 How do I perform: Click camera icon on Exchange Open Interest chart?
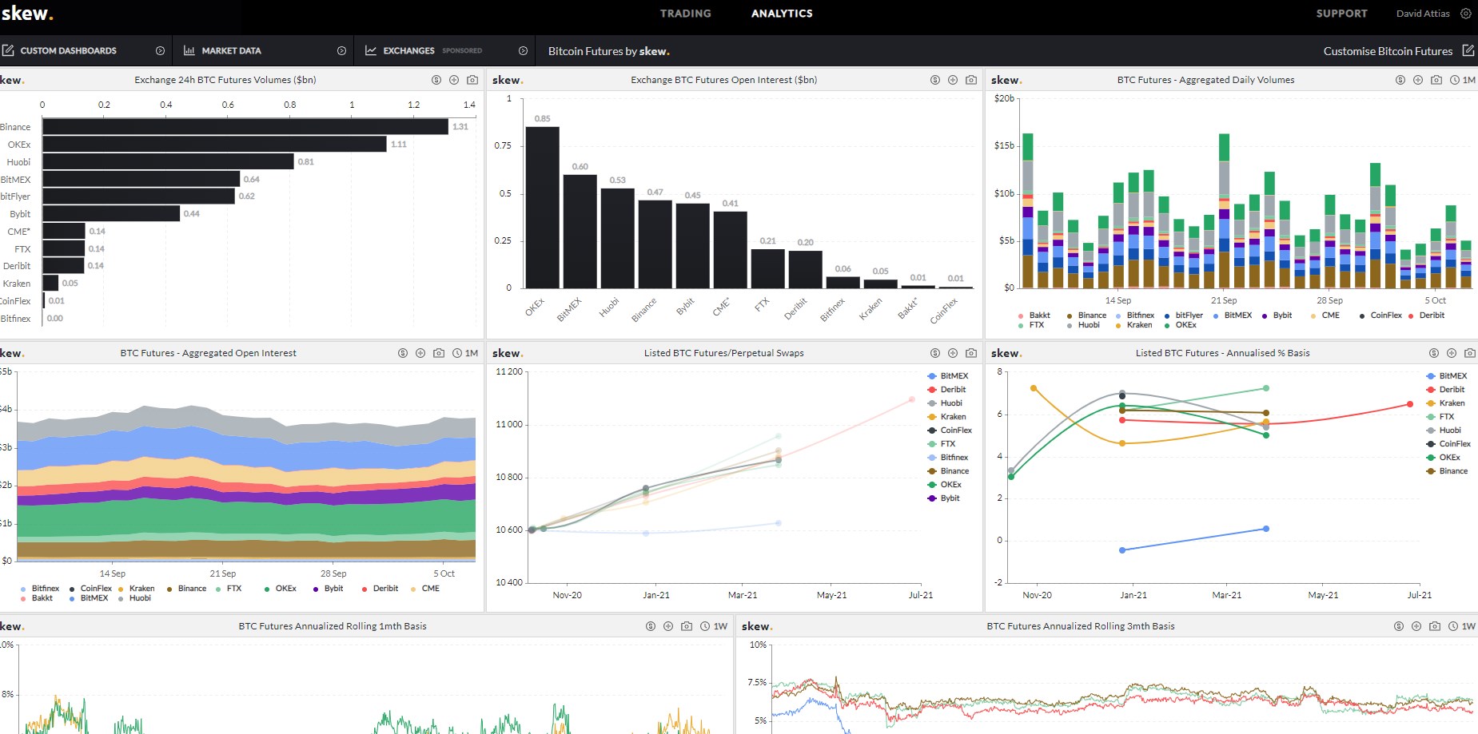(971, 80)
